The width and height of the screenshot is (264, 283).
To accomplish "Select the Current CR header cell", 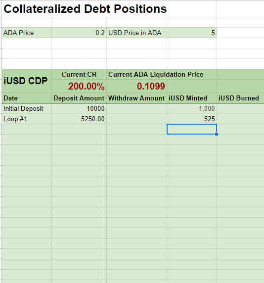I will click(79, 74).
